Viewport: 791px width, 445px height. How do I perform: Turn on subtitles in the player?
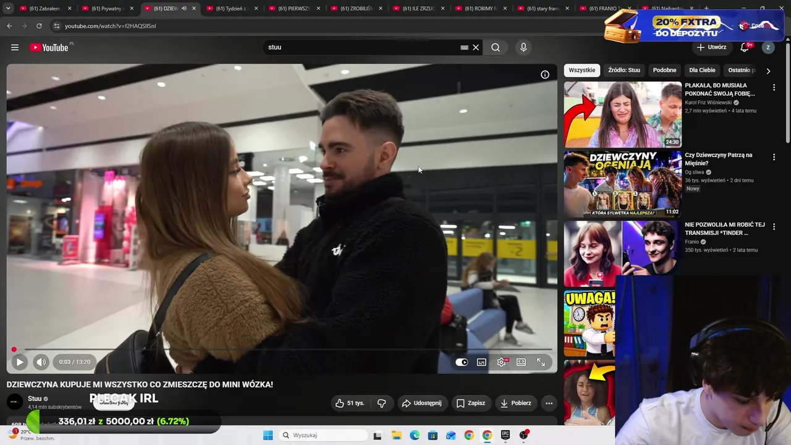[x=481, y=362]
